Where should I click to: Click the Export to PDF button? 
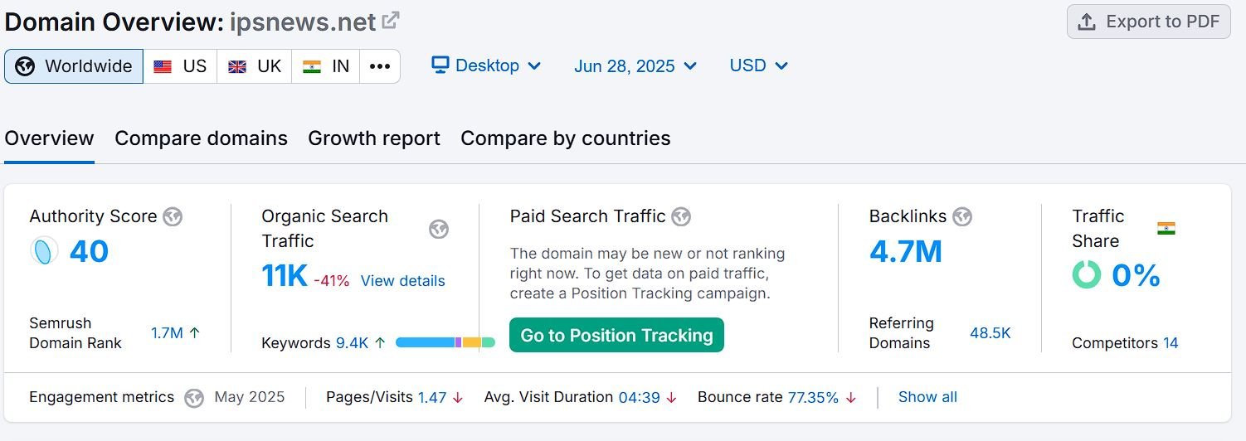point(1148,22)
